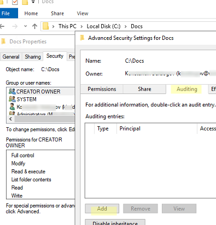Click the Full control permission row
The image size is (216, 225).
[23, 155]
